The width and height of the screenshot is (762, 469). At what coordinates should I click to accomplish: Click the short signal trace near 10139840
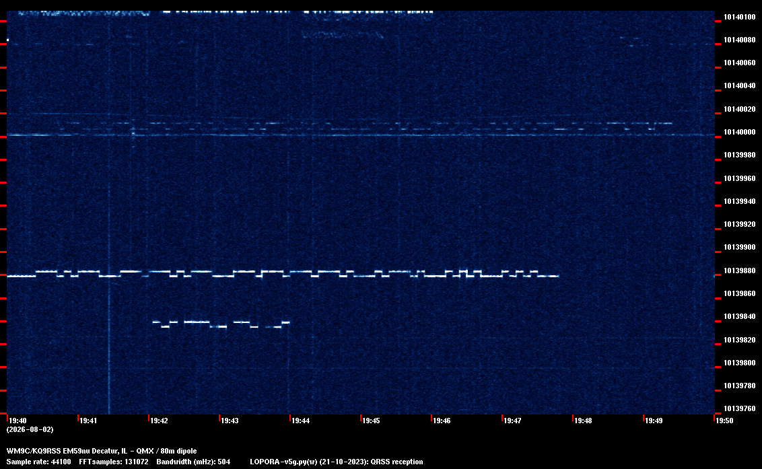pyautogui.click(x=221, y=324)
